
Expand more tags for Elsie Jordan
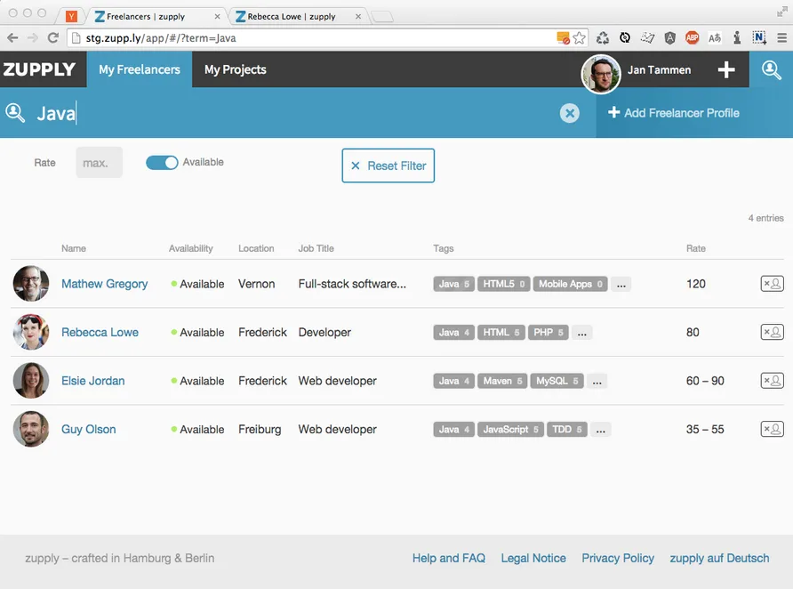[597, 381]
